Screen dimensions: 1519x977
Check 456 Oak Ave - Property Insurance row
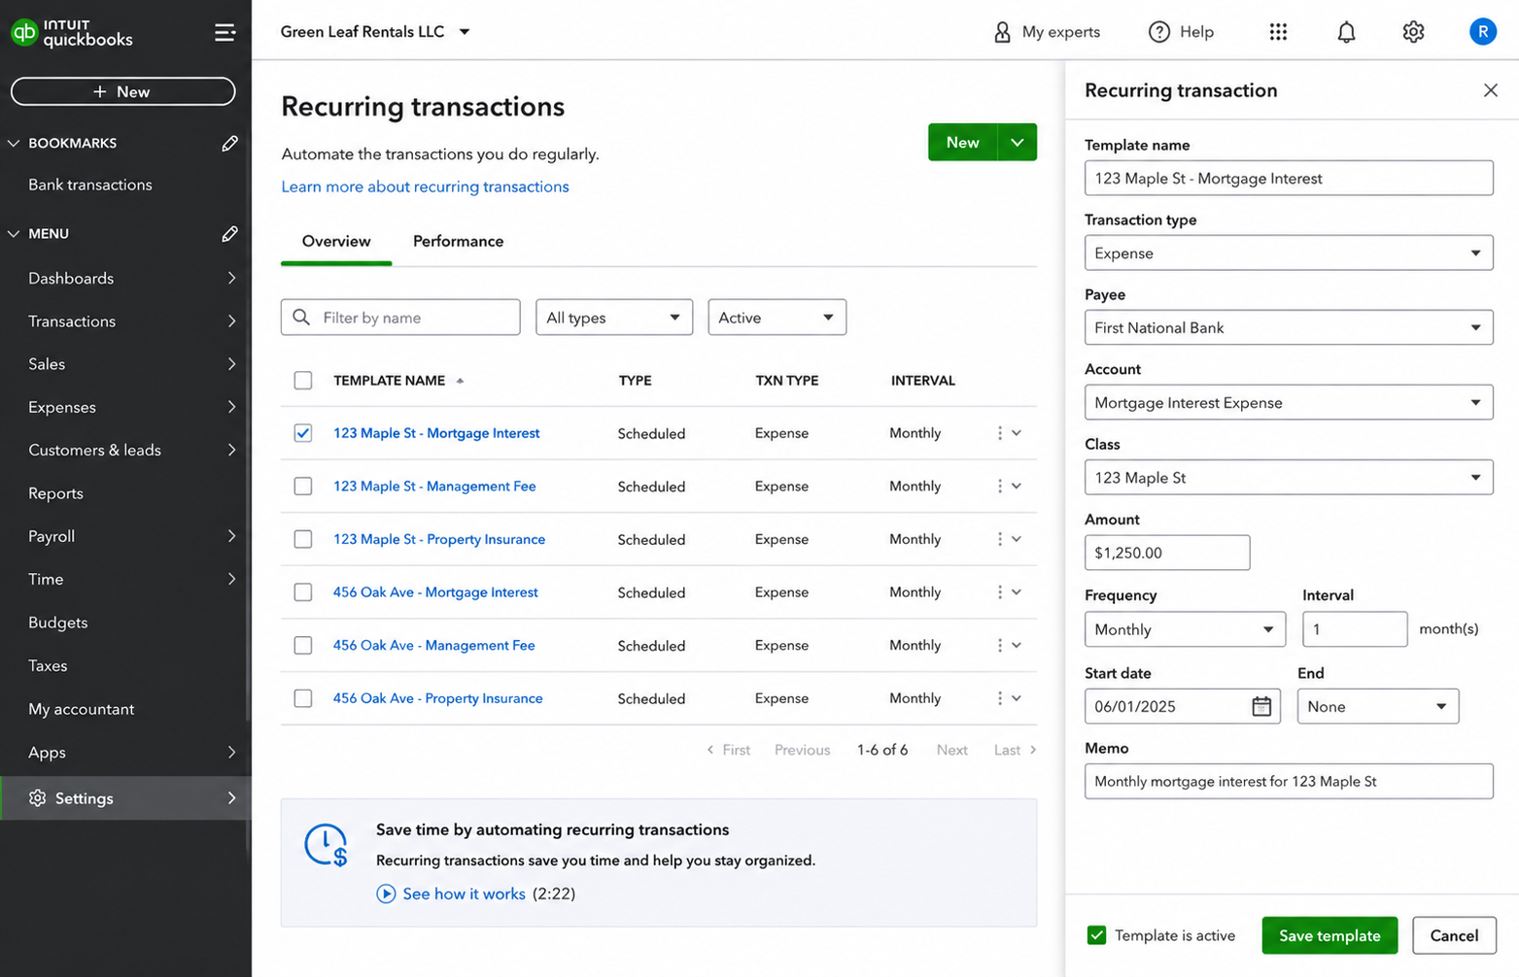(303, 698)
